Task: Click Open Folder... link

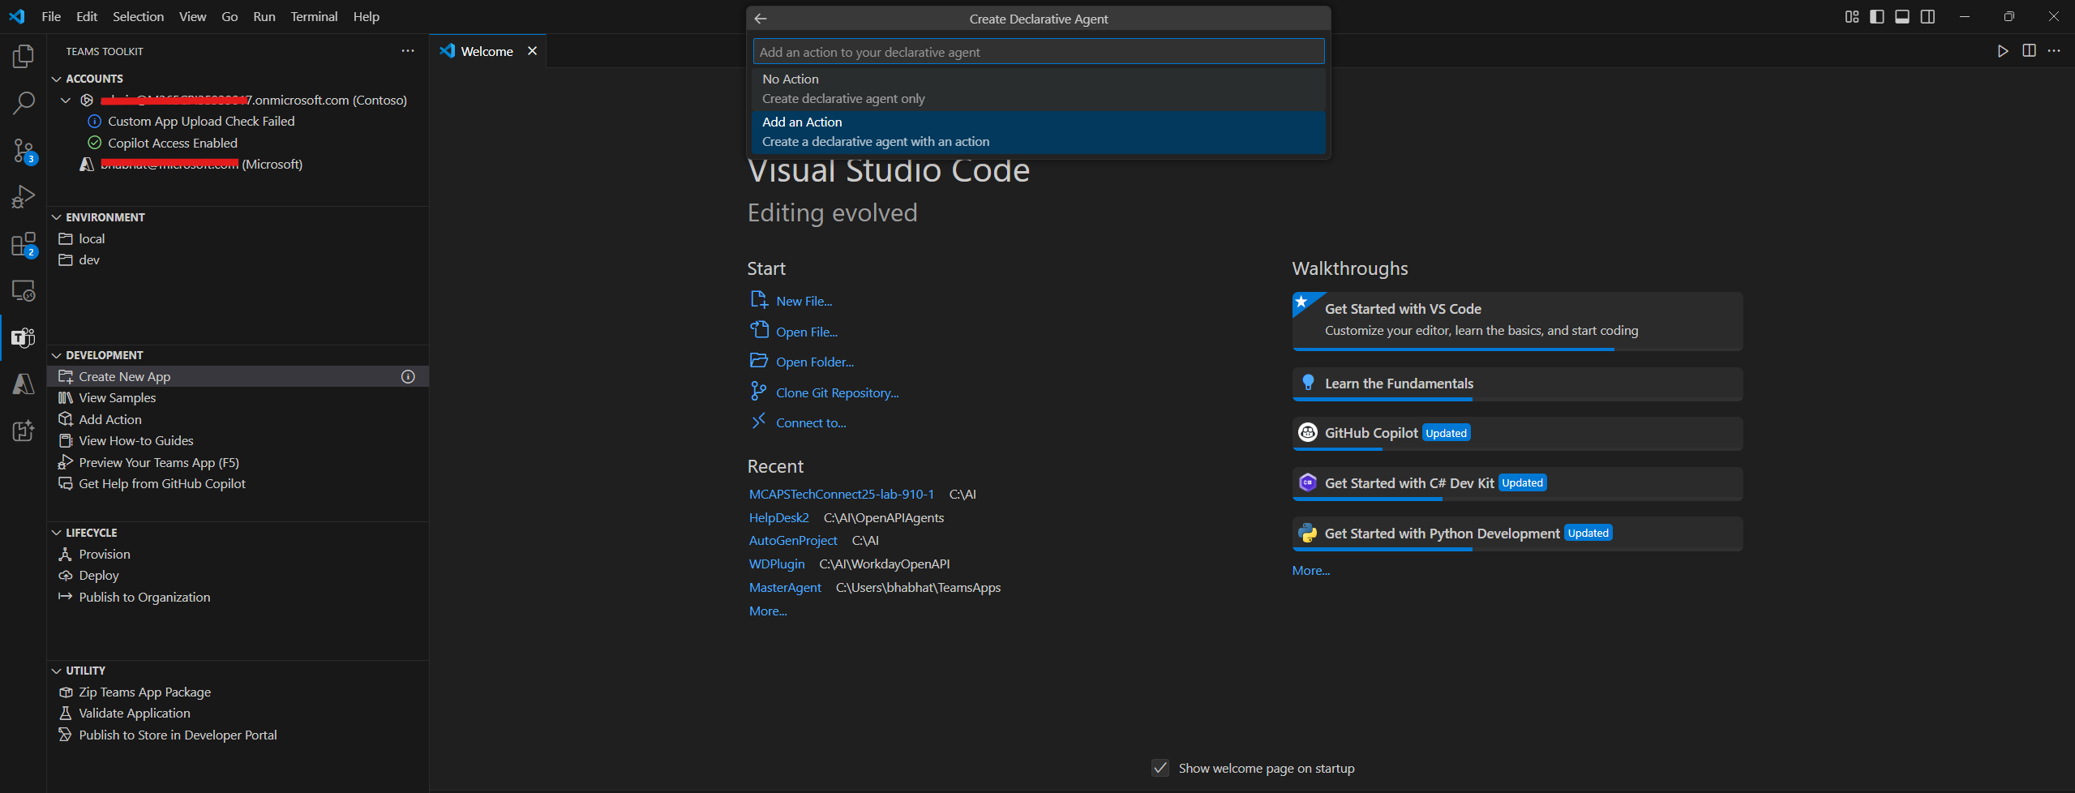Action: pyautogui.click(x=815, y=362)
